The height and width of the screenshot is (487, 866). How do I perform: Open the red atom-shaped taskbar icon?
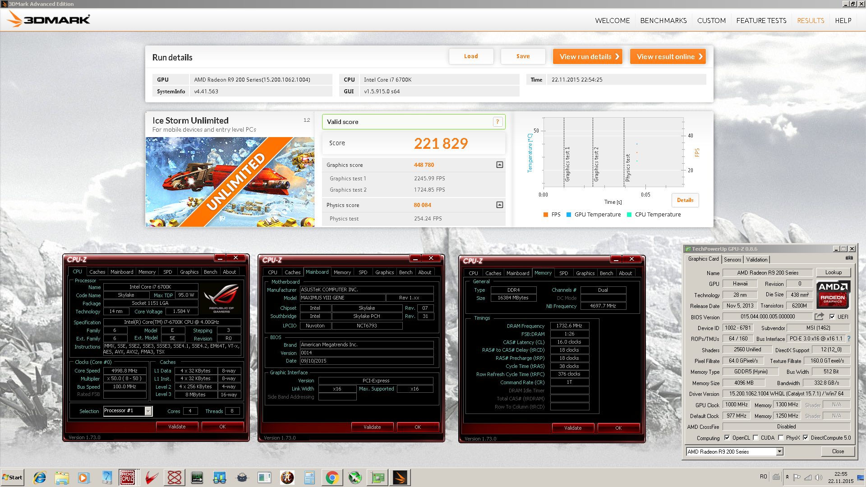175,478
